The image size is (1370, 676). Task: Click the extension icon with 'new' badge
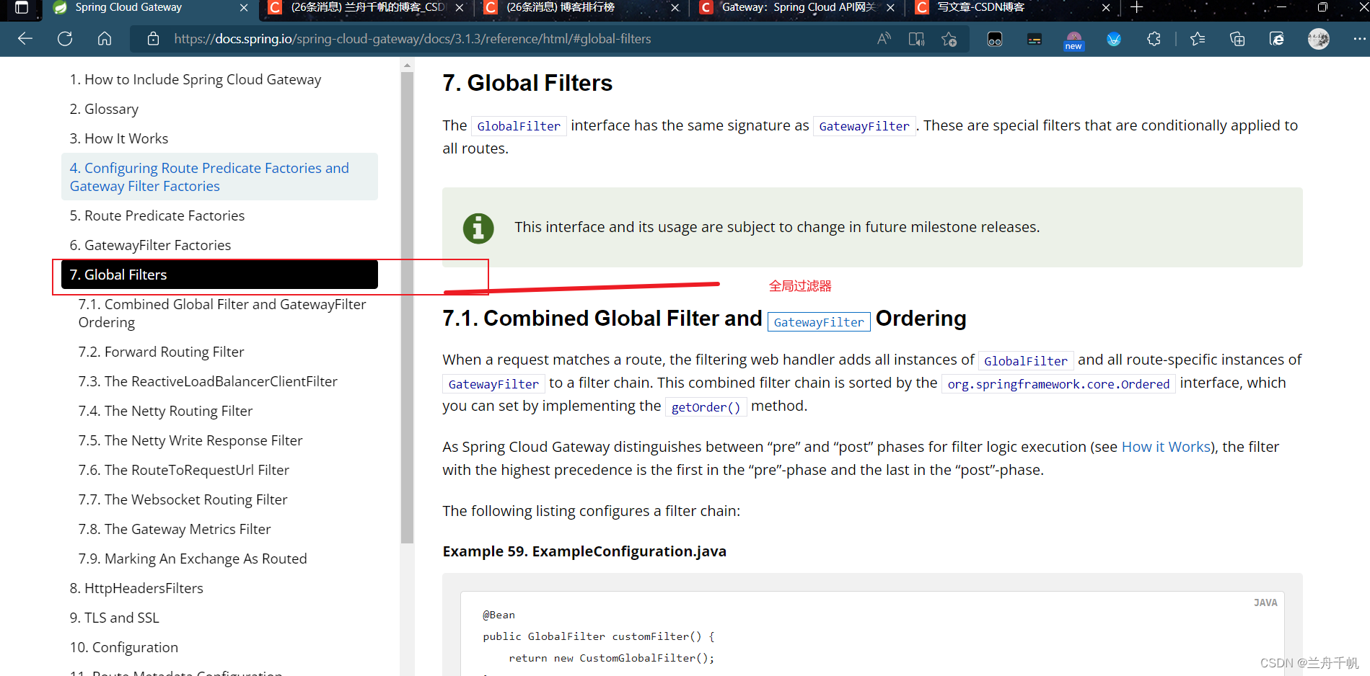pos(1073,40)
